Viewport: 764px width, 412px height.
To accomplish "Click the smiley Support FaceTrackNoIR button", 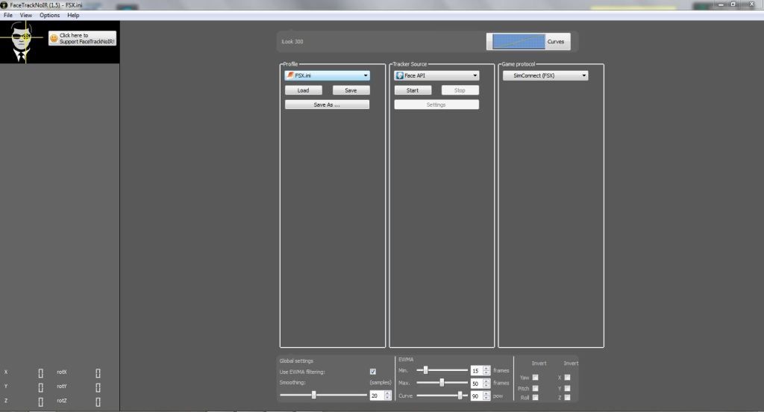I will 82,38.
